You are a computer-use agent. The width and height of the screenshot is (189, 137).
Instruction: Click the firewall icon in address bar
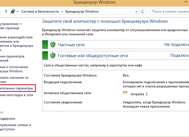[13, 11]
